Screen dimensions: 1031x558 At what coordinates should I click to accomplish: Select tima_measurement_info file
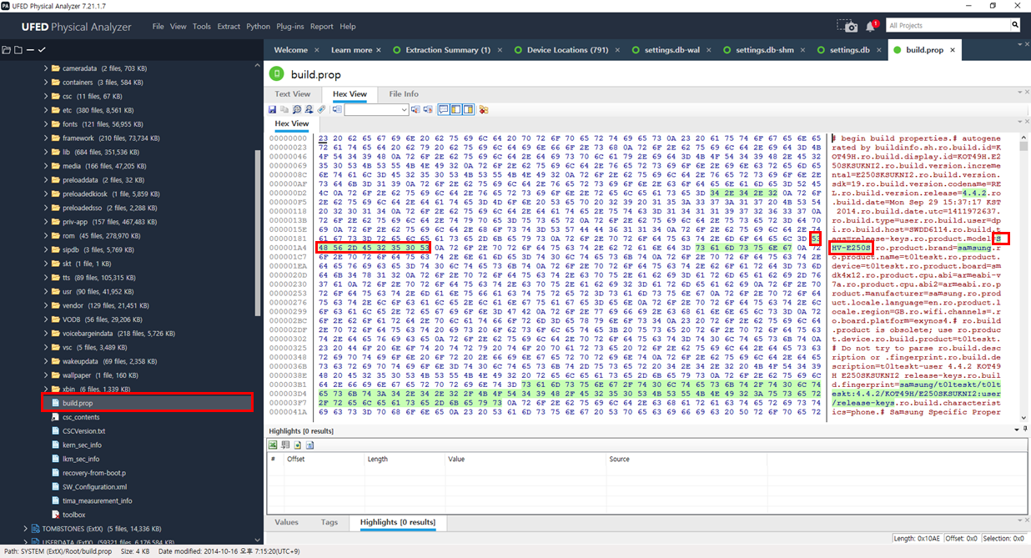click(97, 500)
